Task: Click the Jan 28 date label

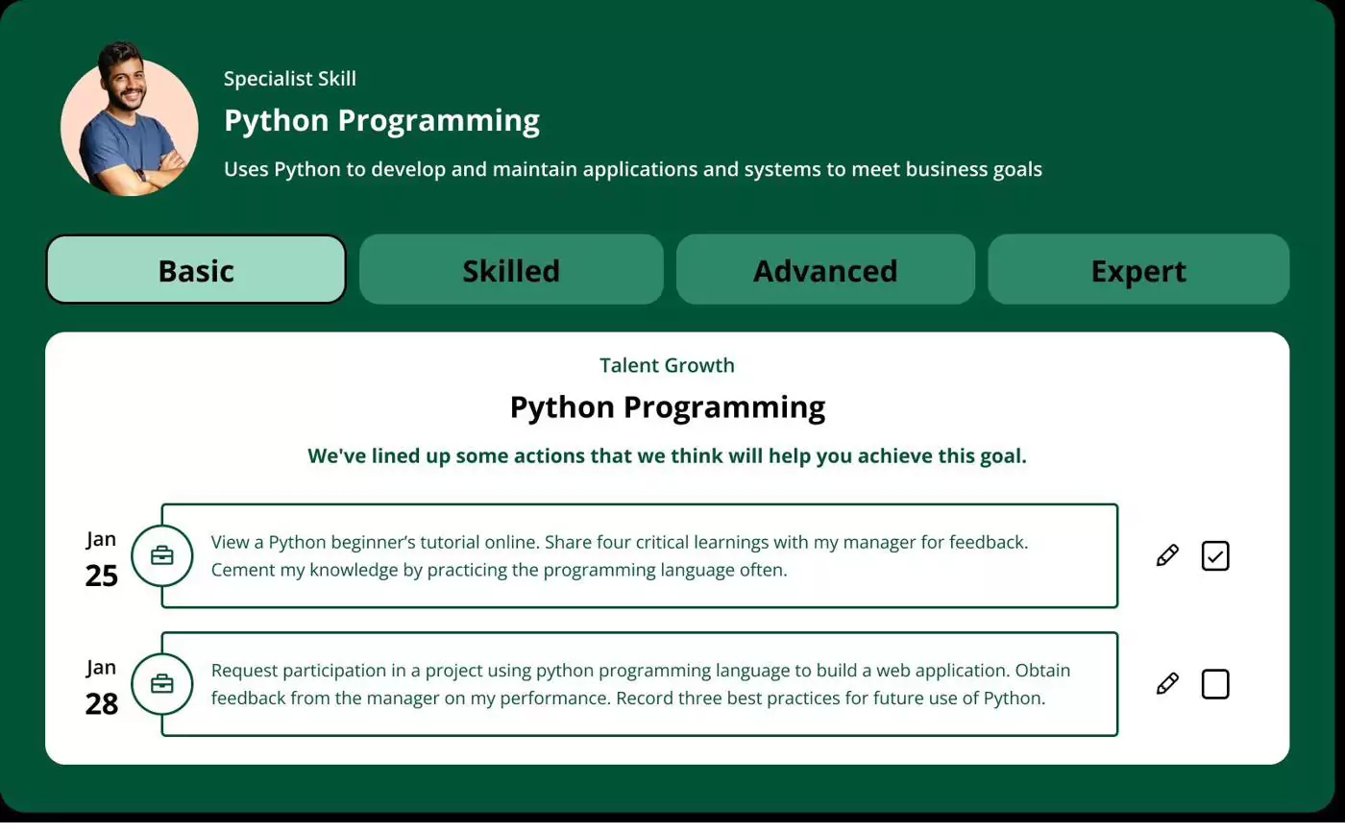Action: pyautogui.click(x=100, y=686)
